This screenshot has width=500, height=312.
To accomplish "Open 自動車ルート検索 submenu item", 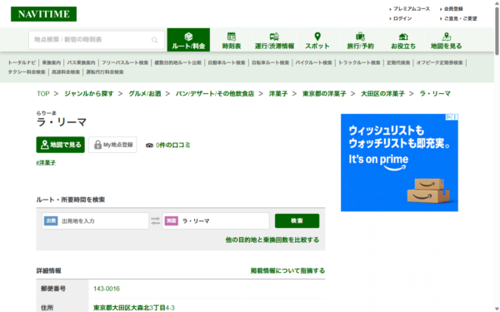I will [227, 62].
